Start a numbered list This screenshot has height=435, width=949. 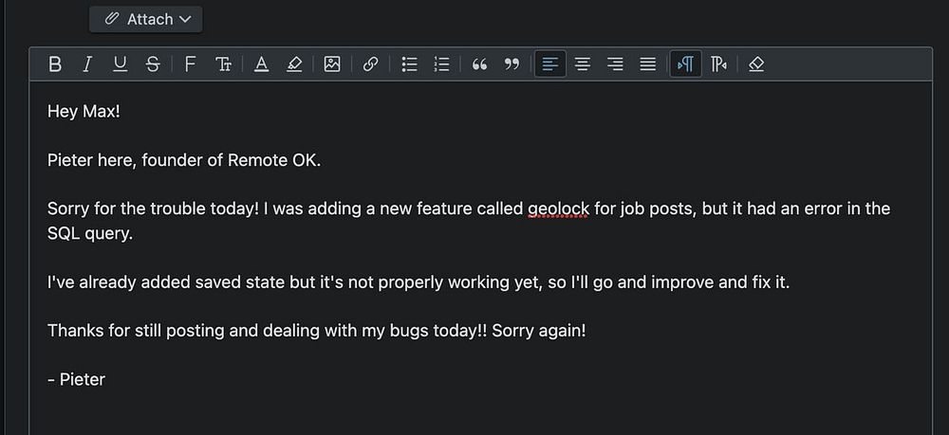[x=442, y=64]
